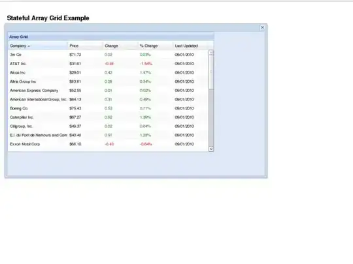353x264 pixels.
Task: Click the Stateful Array Grid Example heading
Action: 48,18
